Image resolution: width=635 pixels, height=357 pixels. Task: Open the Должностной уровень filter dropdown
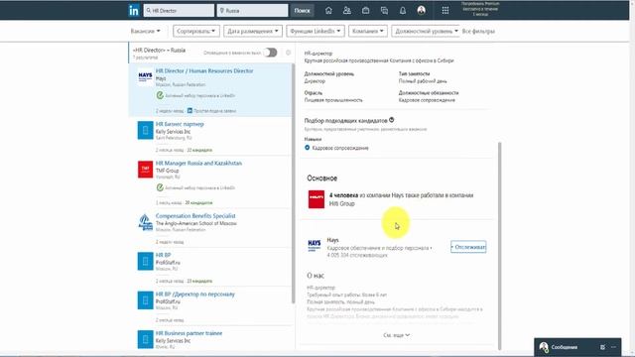click(426, 31)
